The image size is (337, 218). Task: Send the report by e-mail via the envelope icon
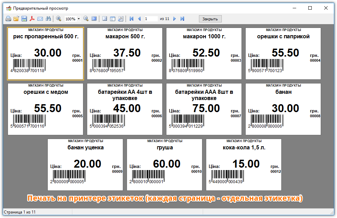click(40, 19)
